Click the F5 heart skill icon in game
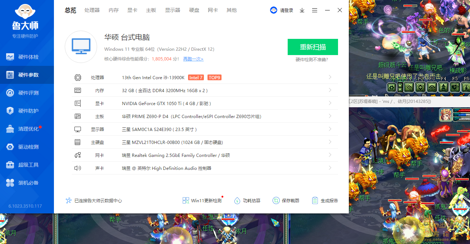This screenshot has width=470, height=244. [x=455, y=87]
